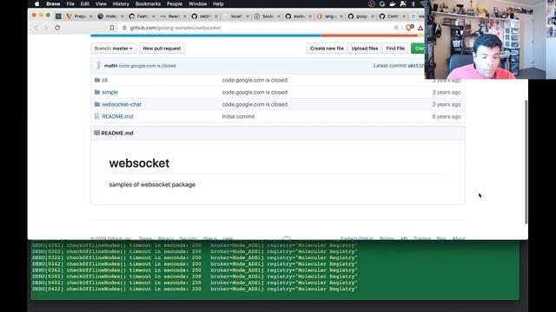Image resolution: width=556 pixels, height=312 pixels.
Task: Switch to the "mole" tab
Action: tap(109, 16)
